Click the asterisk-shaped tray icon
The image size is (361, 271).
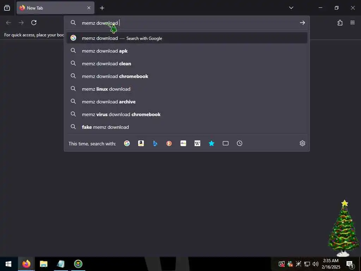(x=298, y=264)
